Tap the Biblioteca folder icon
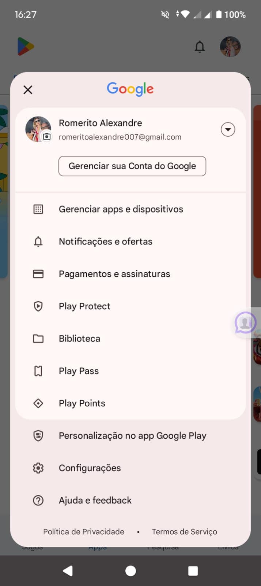The image size is (261, 586). coord(38,339)
